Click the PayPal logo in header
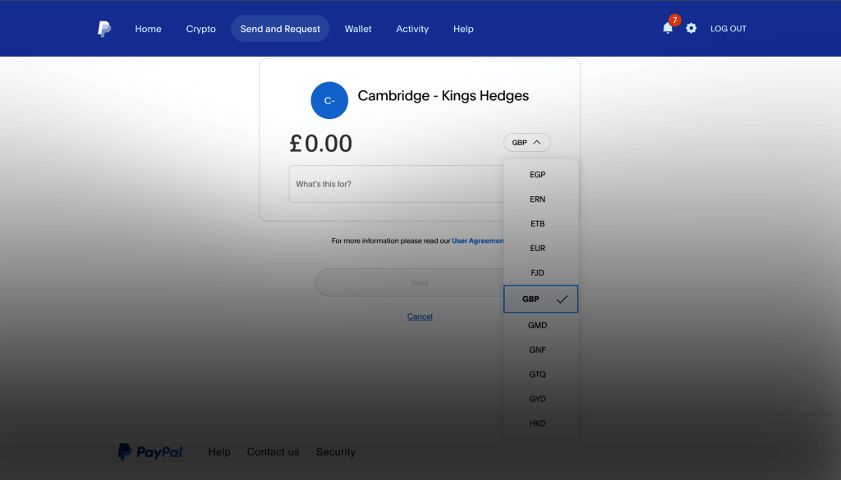 click(x=104, y=29)
